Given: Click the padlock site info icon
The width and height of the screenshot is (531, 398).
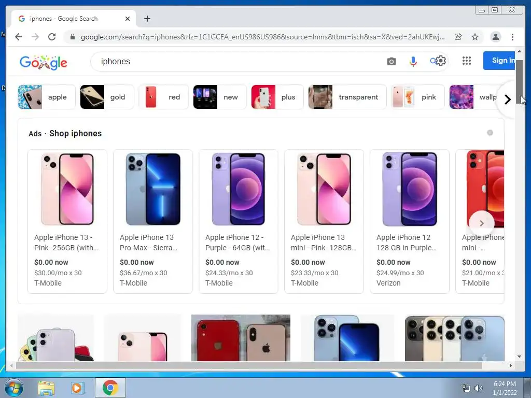Looking at the screenshot, I should 73,37.
